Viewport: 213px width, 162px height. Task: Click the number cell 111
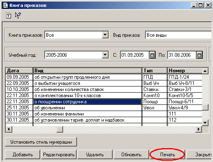click(x=185, y=114)
